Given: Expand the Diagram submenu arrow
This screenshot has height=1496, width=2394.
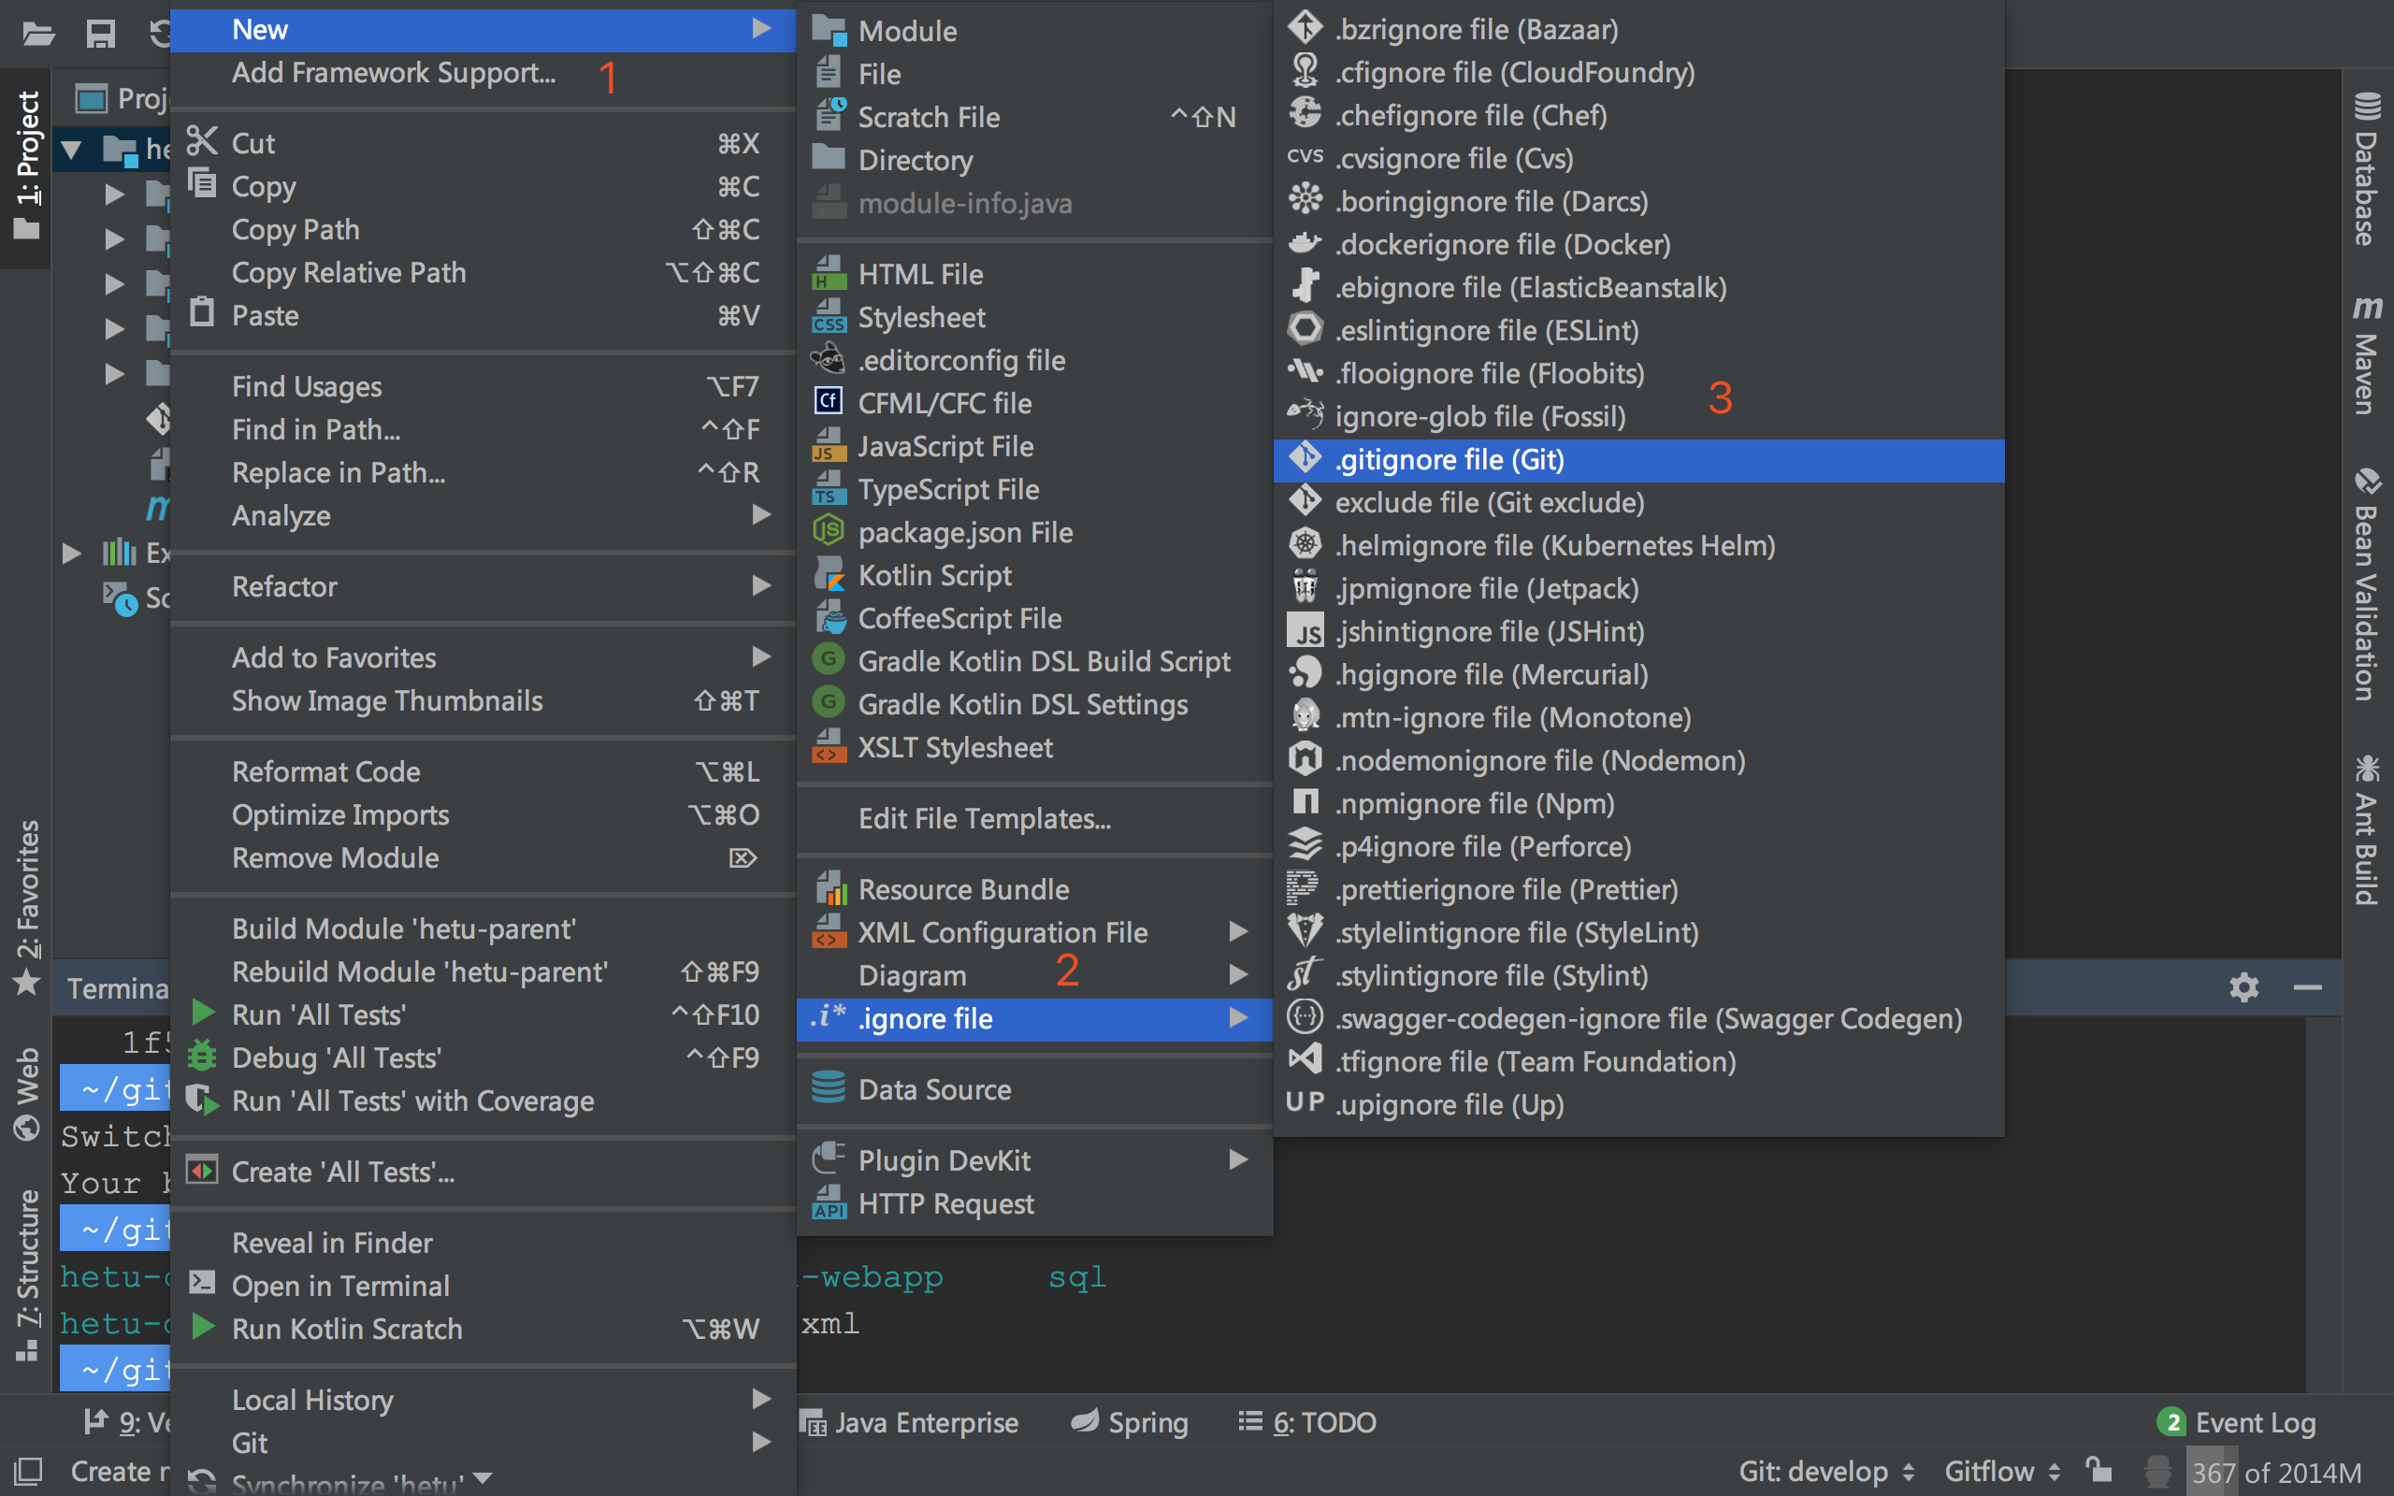Looking at the screenshot, I should point(1237,974).
